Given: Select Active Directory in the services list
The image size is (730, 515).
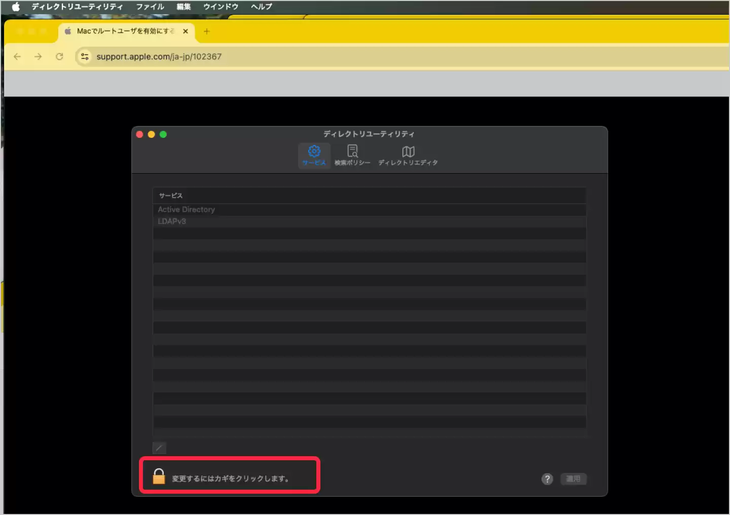Looking at the screenshot, I should pyautogui.click(x=187, y=209).
